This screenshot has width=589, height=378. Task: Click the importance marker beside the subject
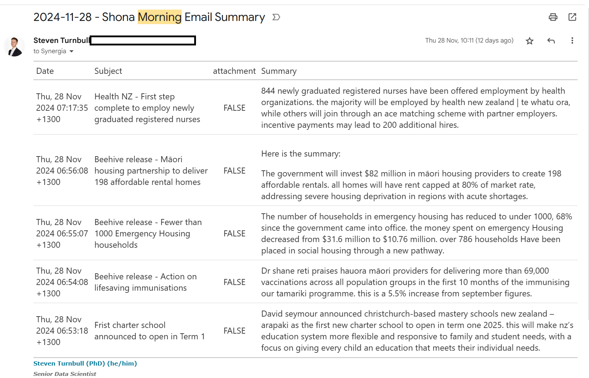point(276,17)
